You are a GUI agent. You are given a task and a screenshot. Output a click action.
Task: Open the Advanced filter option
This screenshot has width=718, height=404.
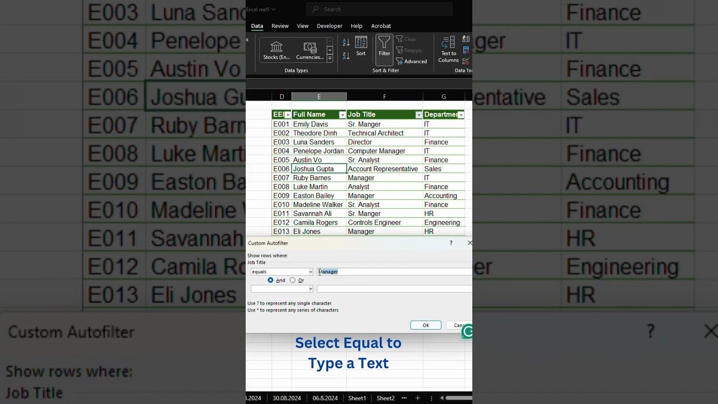pos(411,62)
